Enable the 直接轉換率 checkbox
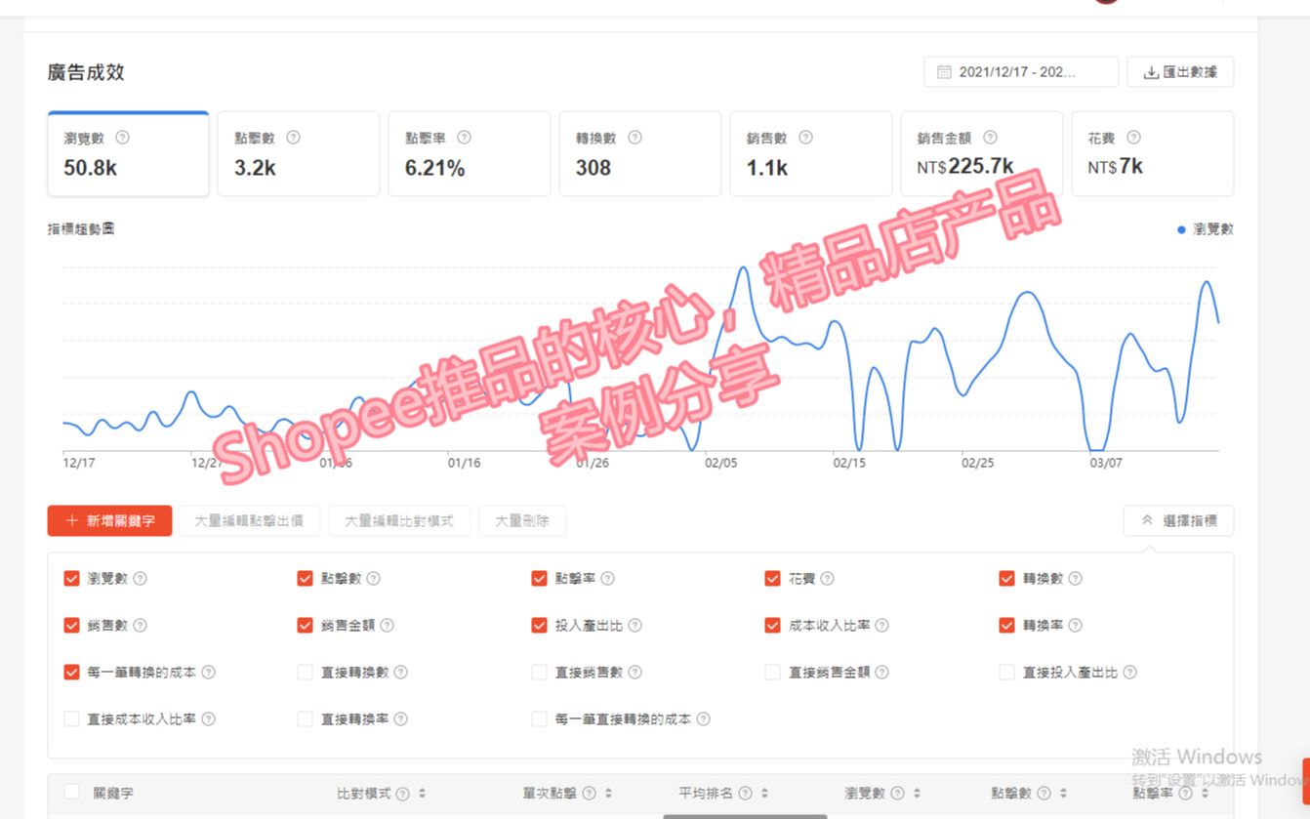1310x819 pixels. pyautogui.click(x=306, y=719)
